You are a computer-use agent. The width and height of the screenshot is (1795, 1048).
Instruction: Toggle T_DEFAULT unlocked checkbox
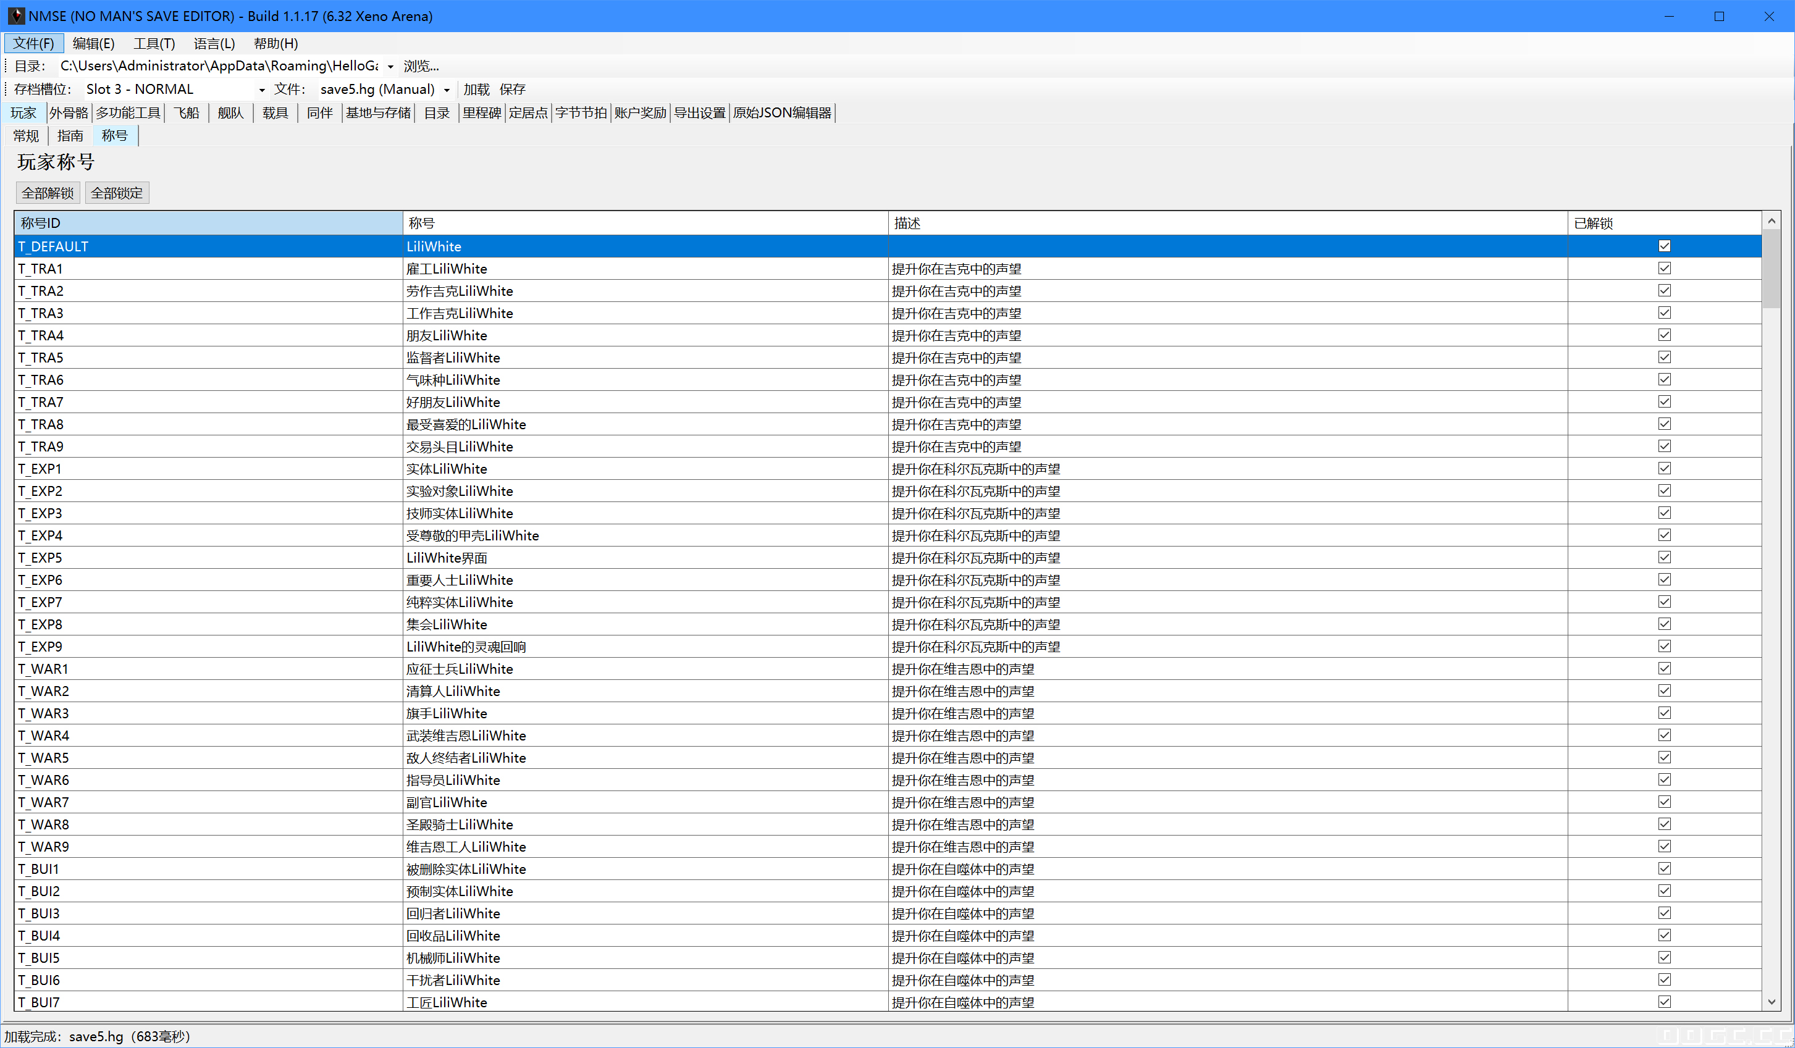[x=1664, y=246]
